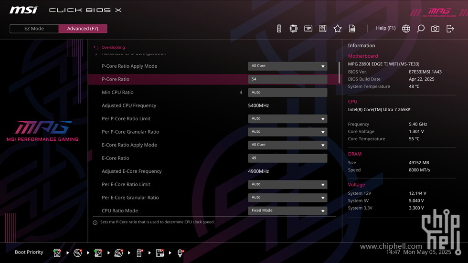Open the USB flash drive icon
Screen dimensions: 468x263
point(279,29)
